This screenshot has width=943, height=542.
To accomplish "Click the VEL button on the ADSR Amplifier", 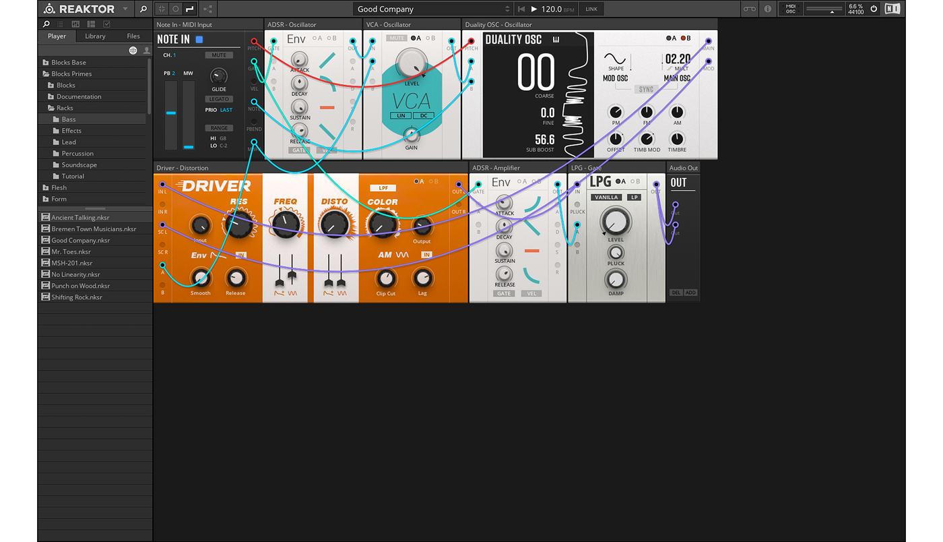I will [x=532, y=294].
